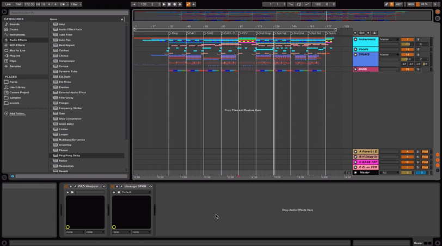
Task: Unfold the Voxengo SPAN device triangle
Action: [x=116, y=186]
